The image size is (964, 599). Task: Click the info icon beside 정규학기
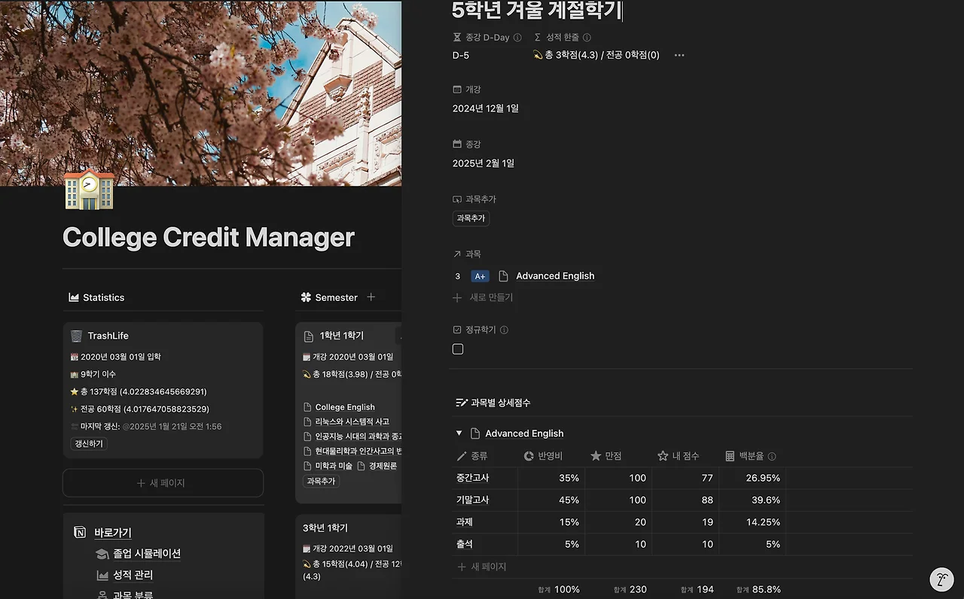(505, 330)
